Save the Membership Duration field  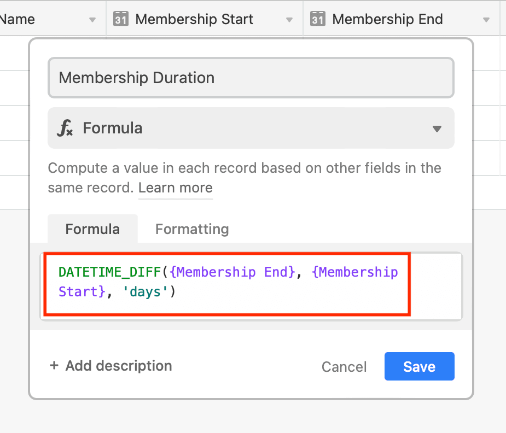point(419,366)
